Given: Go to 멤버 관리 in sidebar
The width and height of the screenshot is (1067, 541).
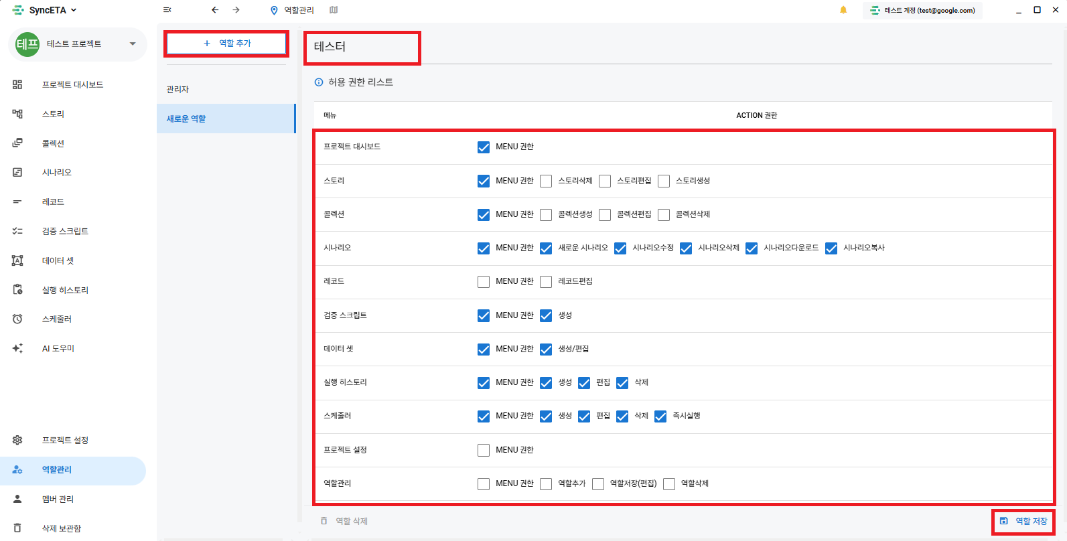Looking at the screenshot, I should (x=58, y=499).
